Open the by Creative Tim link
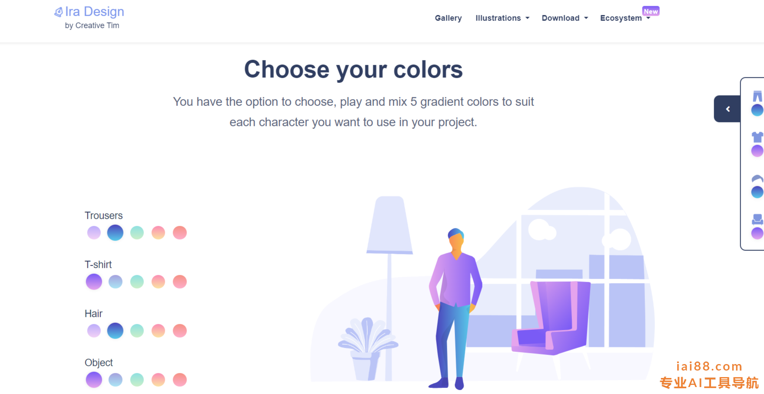Viewport: 764px width, 394px height. click(92, 26)
